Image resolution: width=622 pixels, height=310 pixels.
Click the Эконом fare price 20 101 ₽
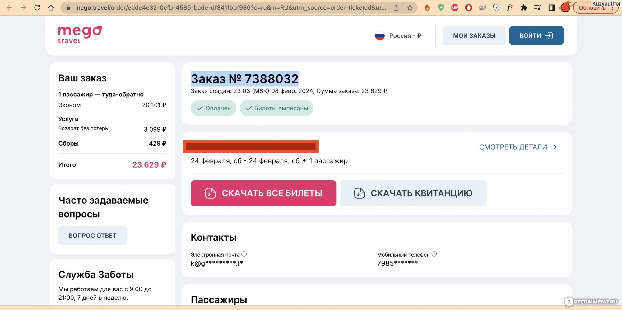point(154,105)
